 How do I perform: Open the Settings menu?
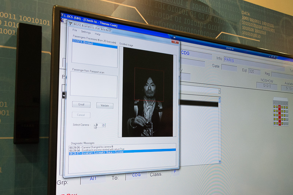(86, 32)
